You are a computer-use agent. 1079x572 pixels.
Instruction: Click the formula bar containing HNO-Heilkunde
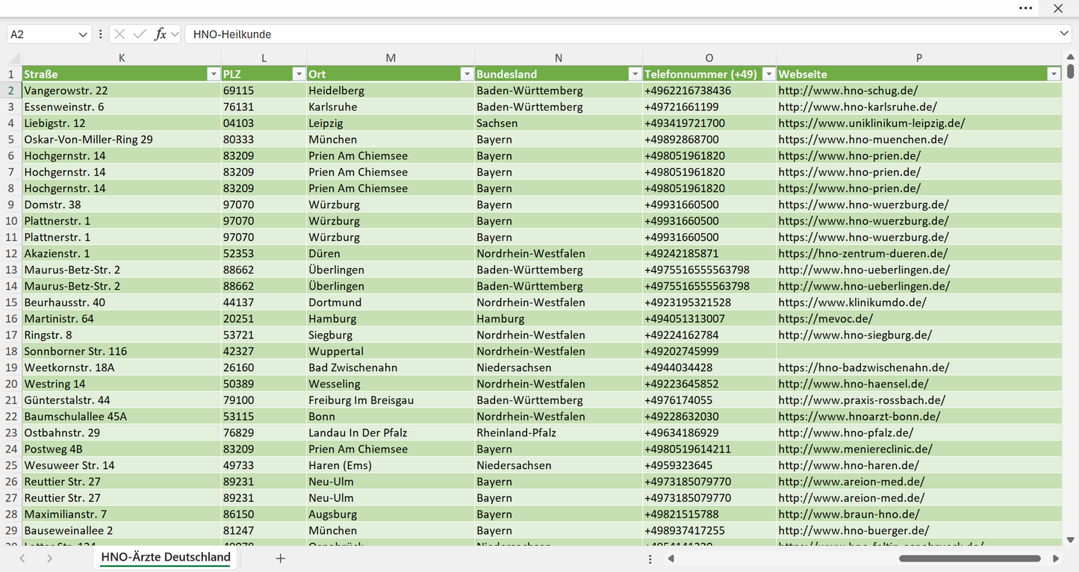(x=624, y=34)
